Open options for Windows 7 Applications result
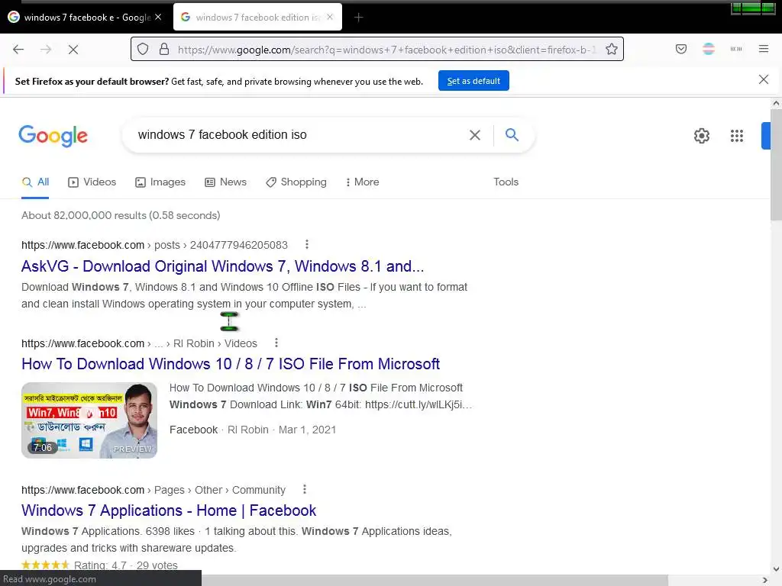 [304, 489]
